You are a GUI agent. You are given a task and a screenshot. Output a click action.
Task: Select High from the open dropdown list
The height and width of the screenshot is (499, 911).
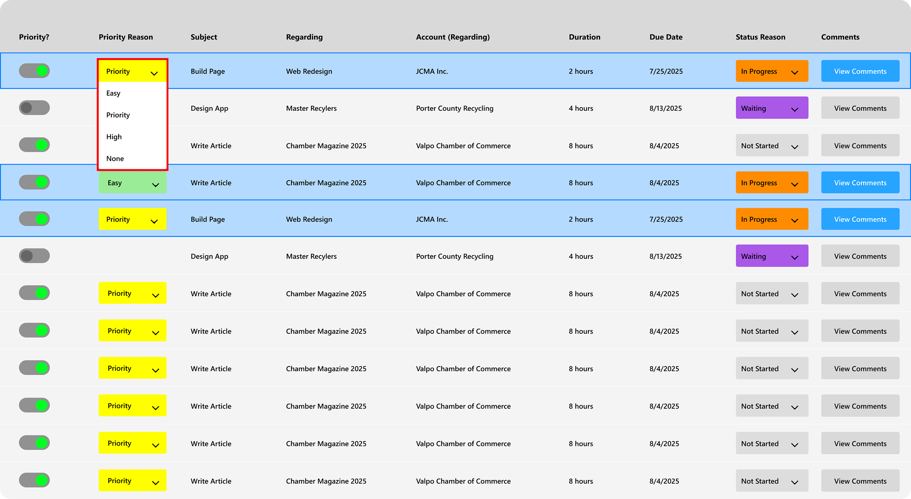coord(114,137)
